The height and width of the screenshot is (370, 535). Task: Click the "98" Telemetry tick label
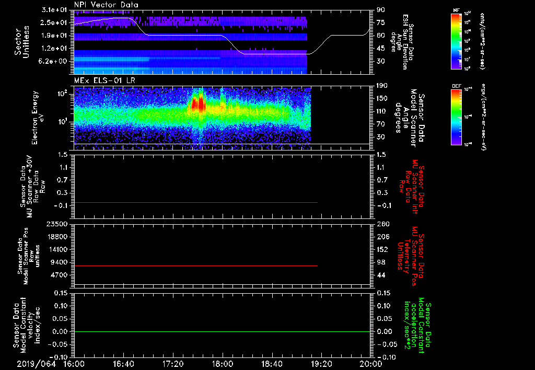pyautogui.click(x=381, y=262)
